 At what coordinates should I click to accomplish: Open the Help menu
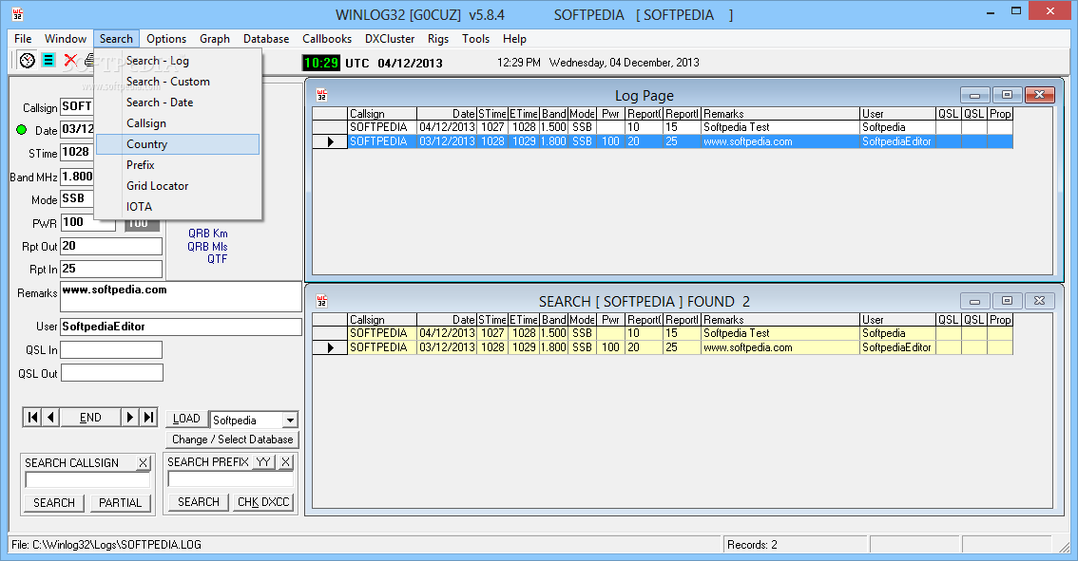pos(514,39)
